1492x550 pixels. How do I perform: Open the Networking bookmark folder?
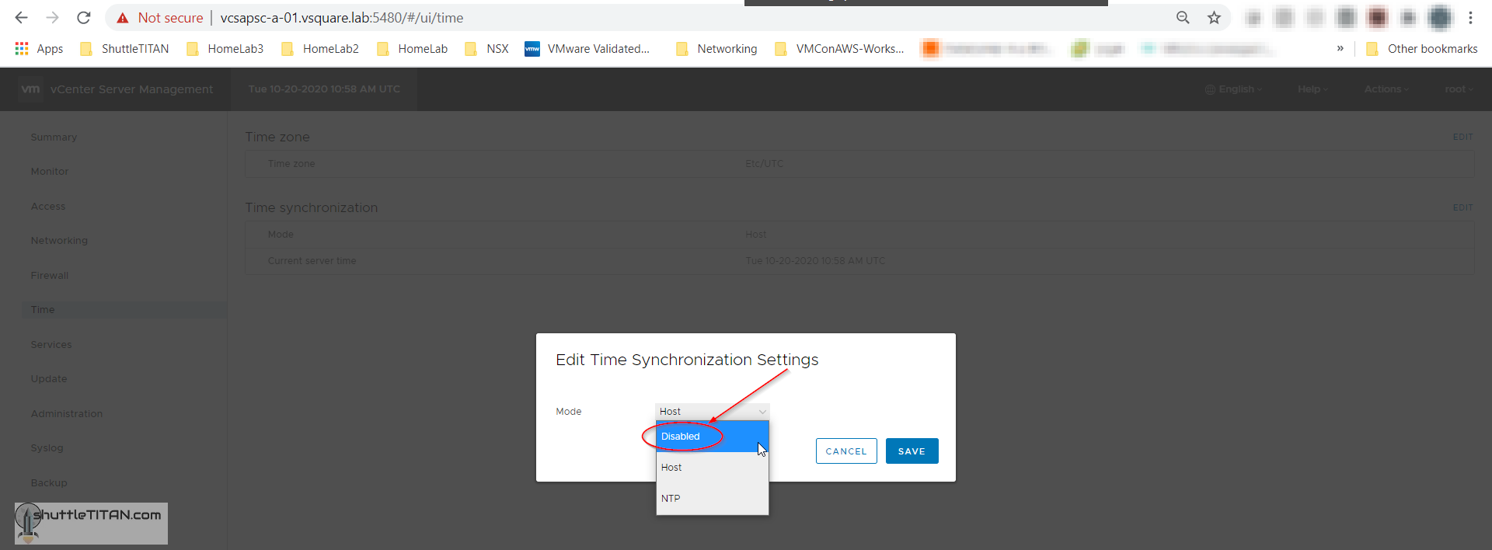coord(716,48)
